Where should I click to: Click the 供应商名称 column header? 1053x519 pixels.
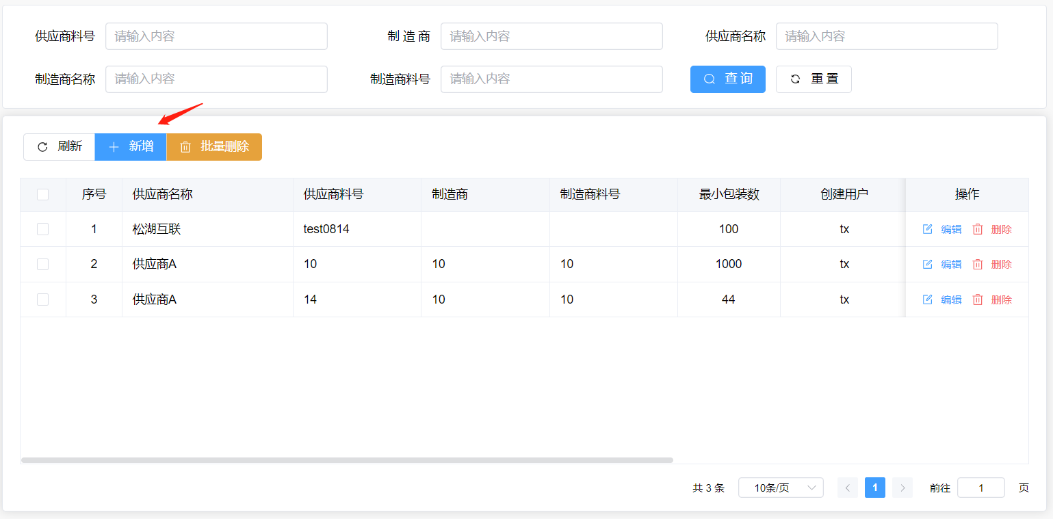(x=163, y=194)
